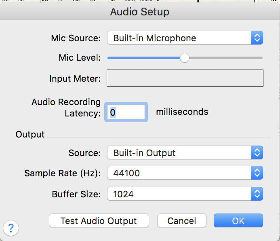Click the gray unfilled Mic Level track
280x241 pixels.
click(226, 58)
